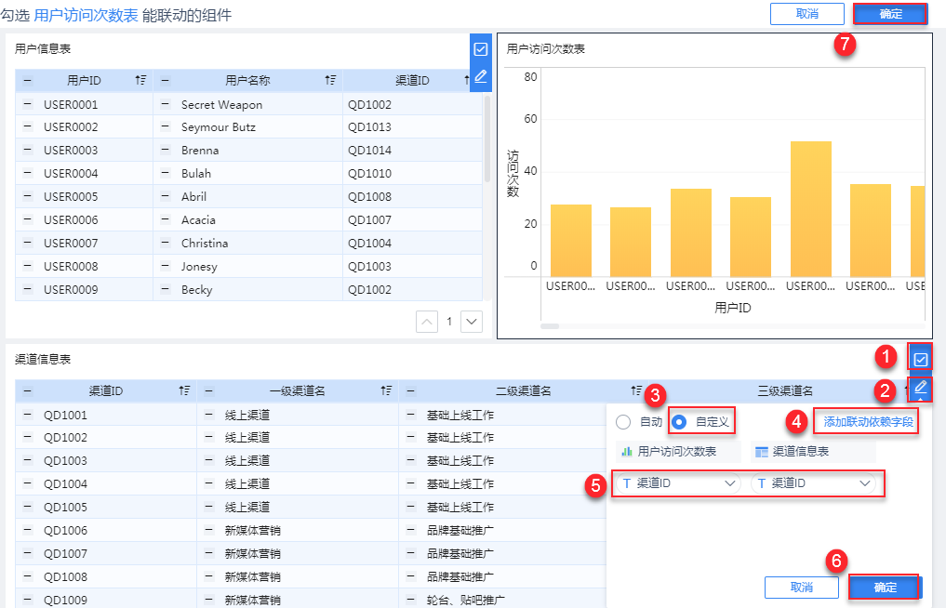Collapse the Secret Weapon entry
Screen dimensions: 946x608
166,104
